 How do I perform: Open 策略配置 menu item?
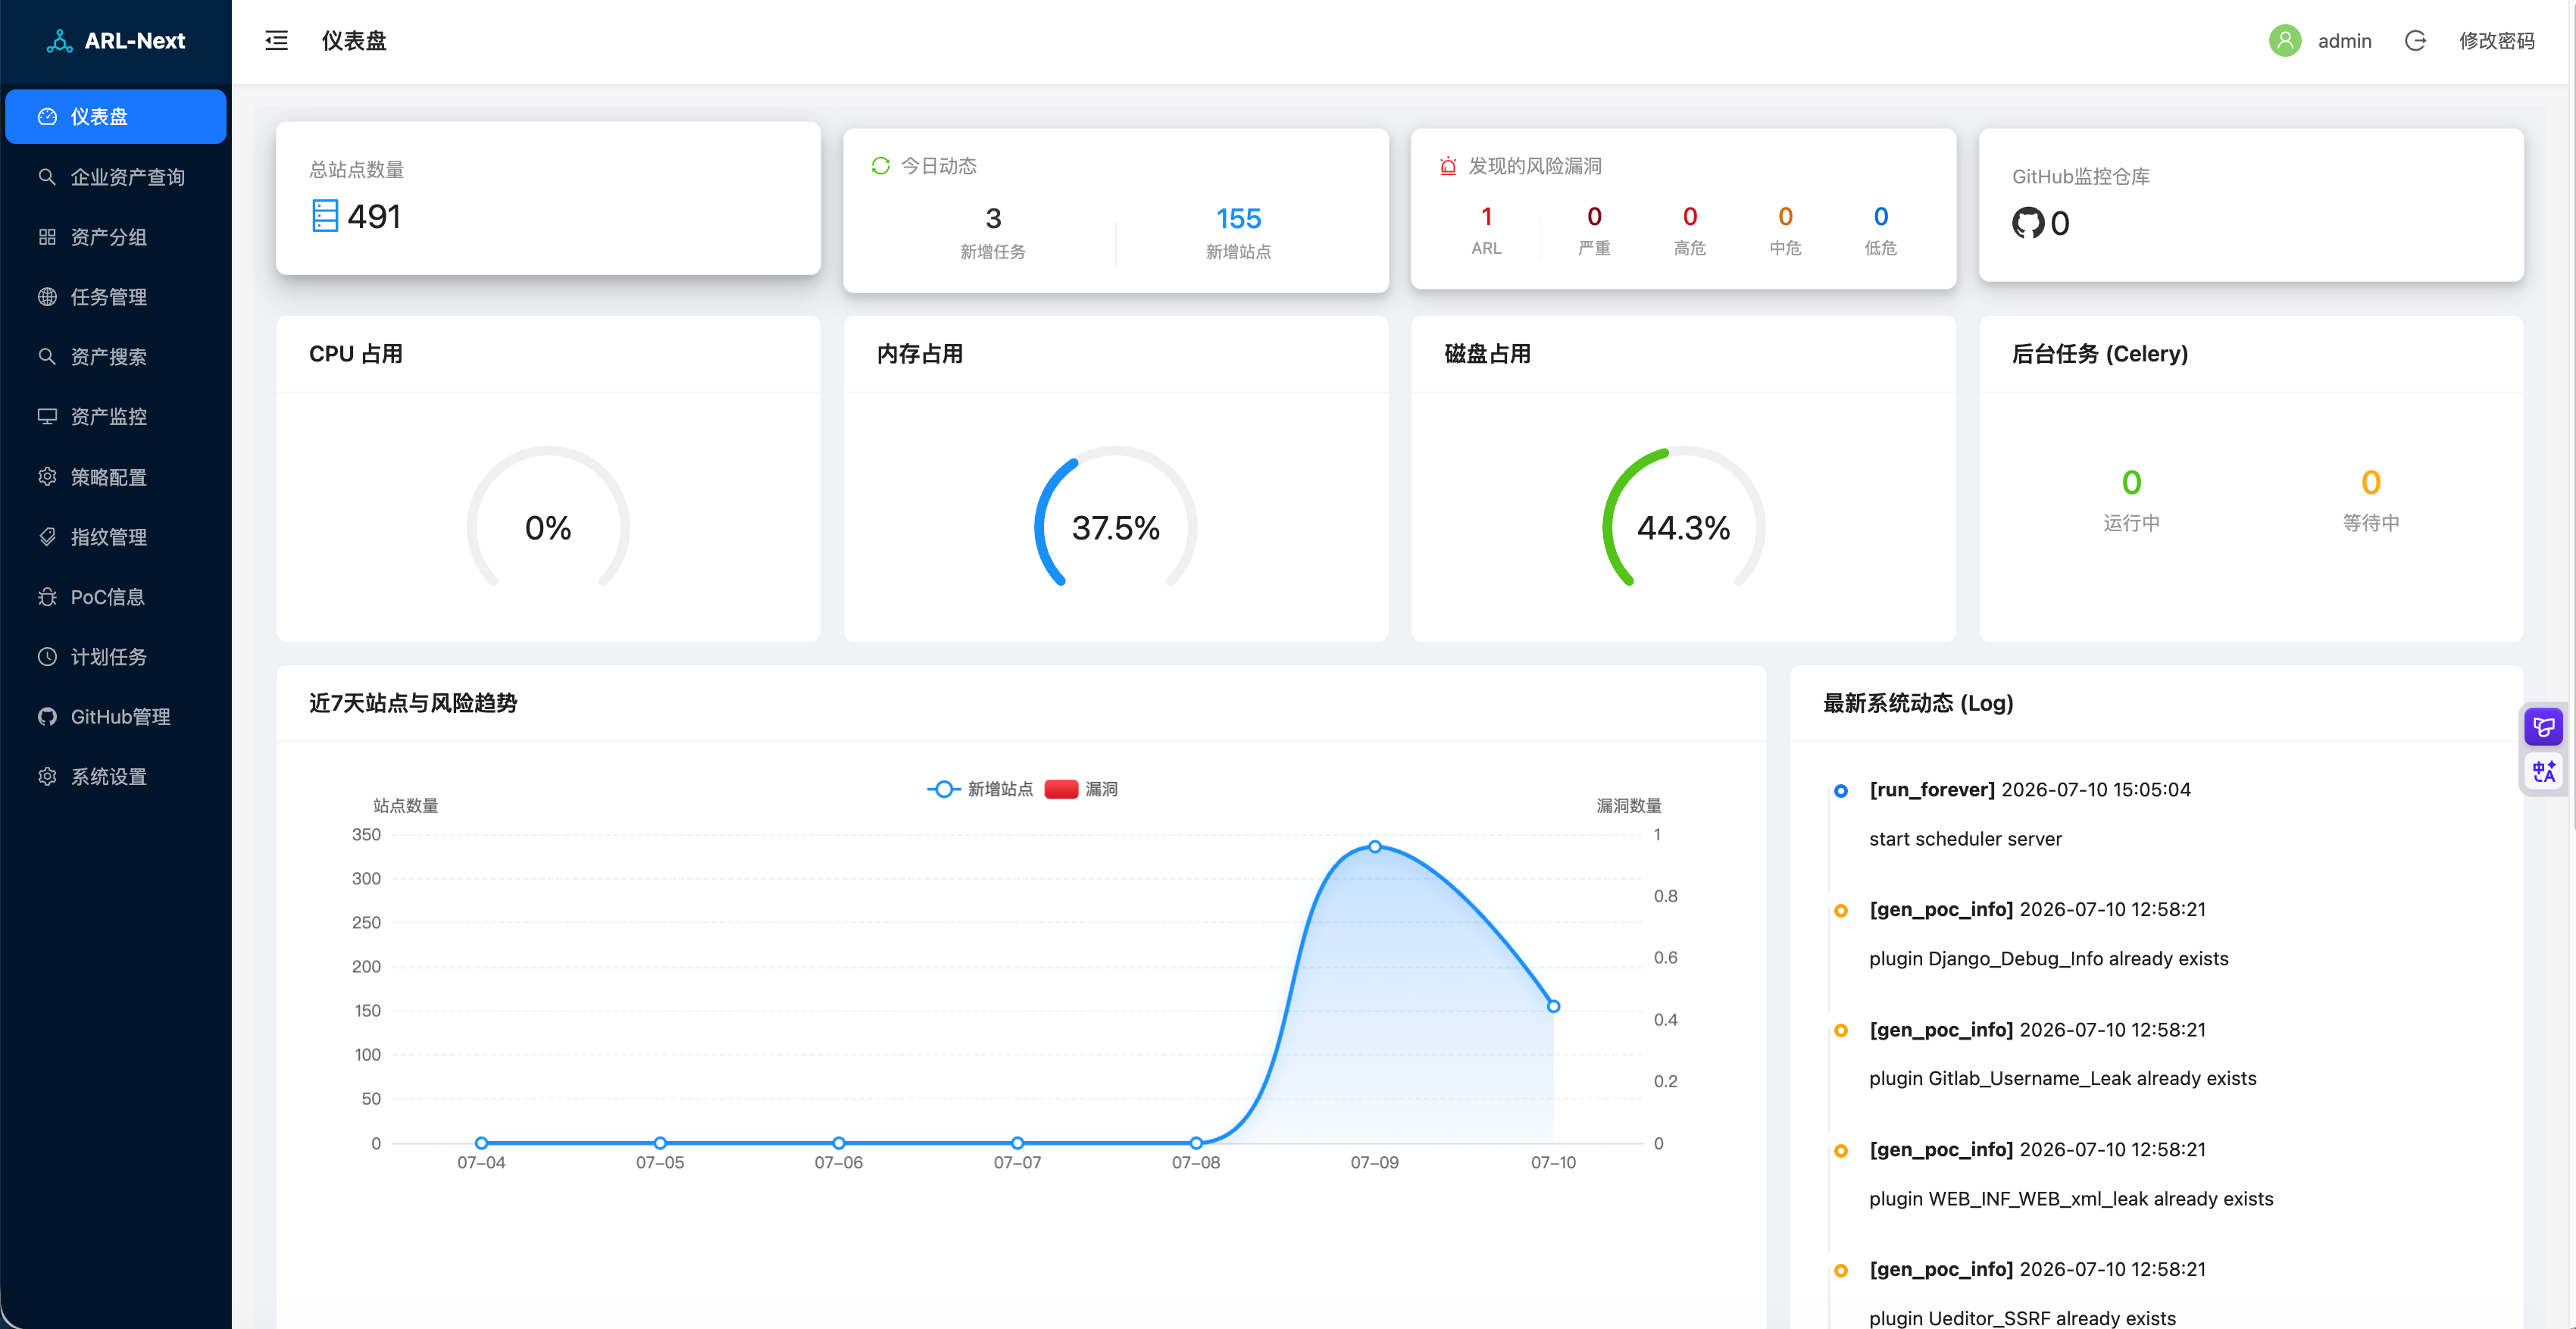[x=116, y=477]
